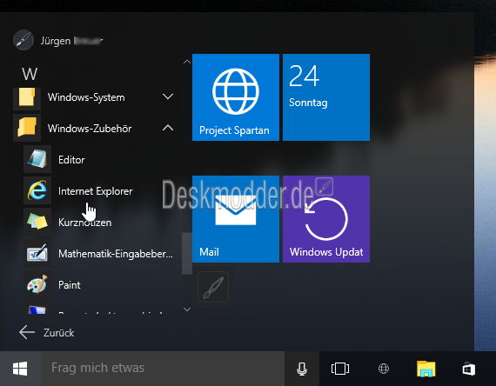496x386 pixels.
Task: Collapse the Windows-Zubehör folder chevron
Action: pyautogui.click(x=168, y=128)
